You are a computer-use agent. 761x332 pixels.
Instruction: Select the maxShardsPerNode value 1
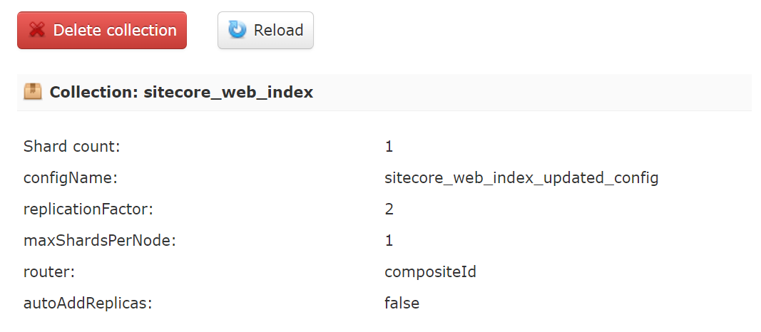389,241
